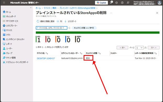Click the フィルター column header
This screenshot has width=163, height=102.
pos(113,53)
